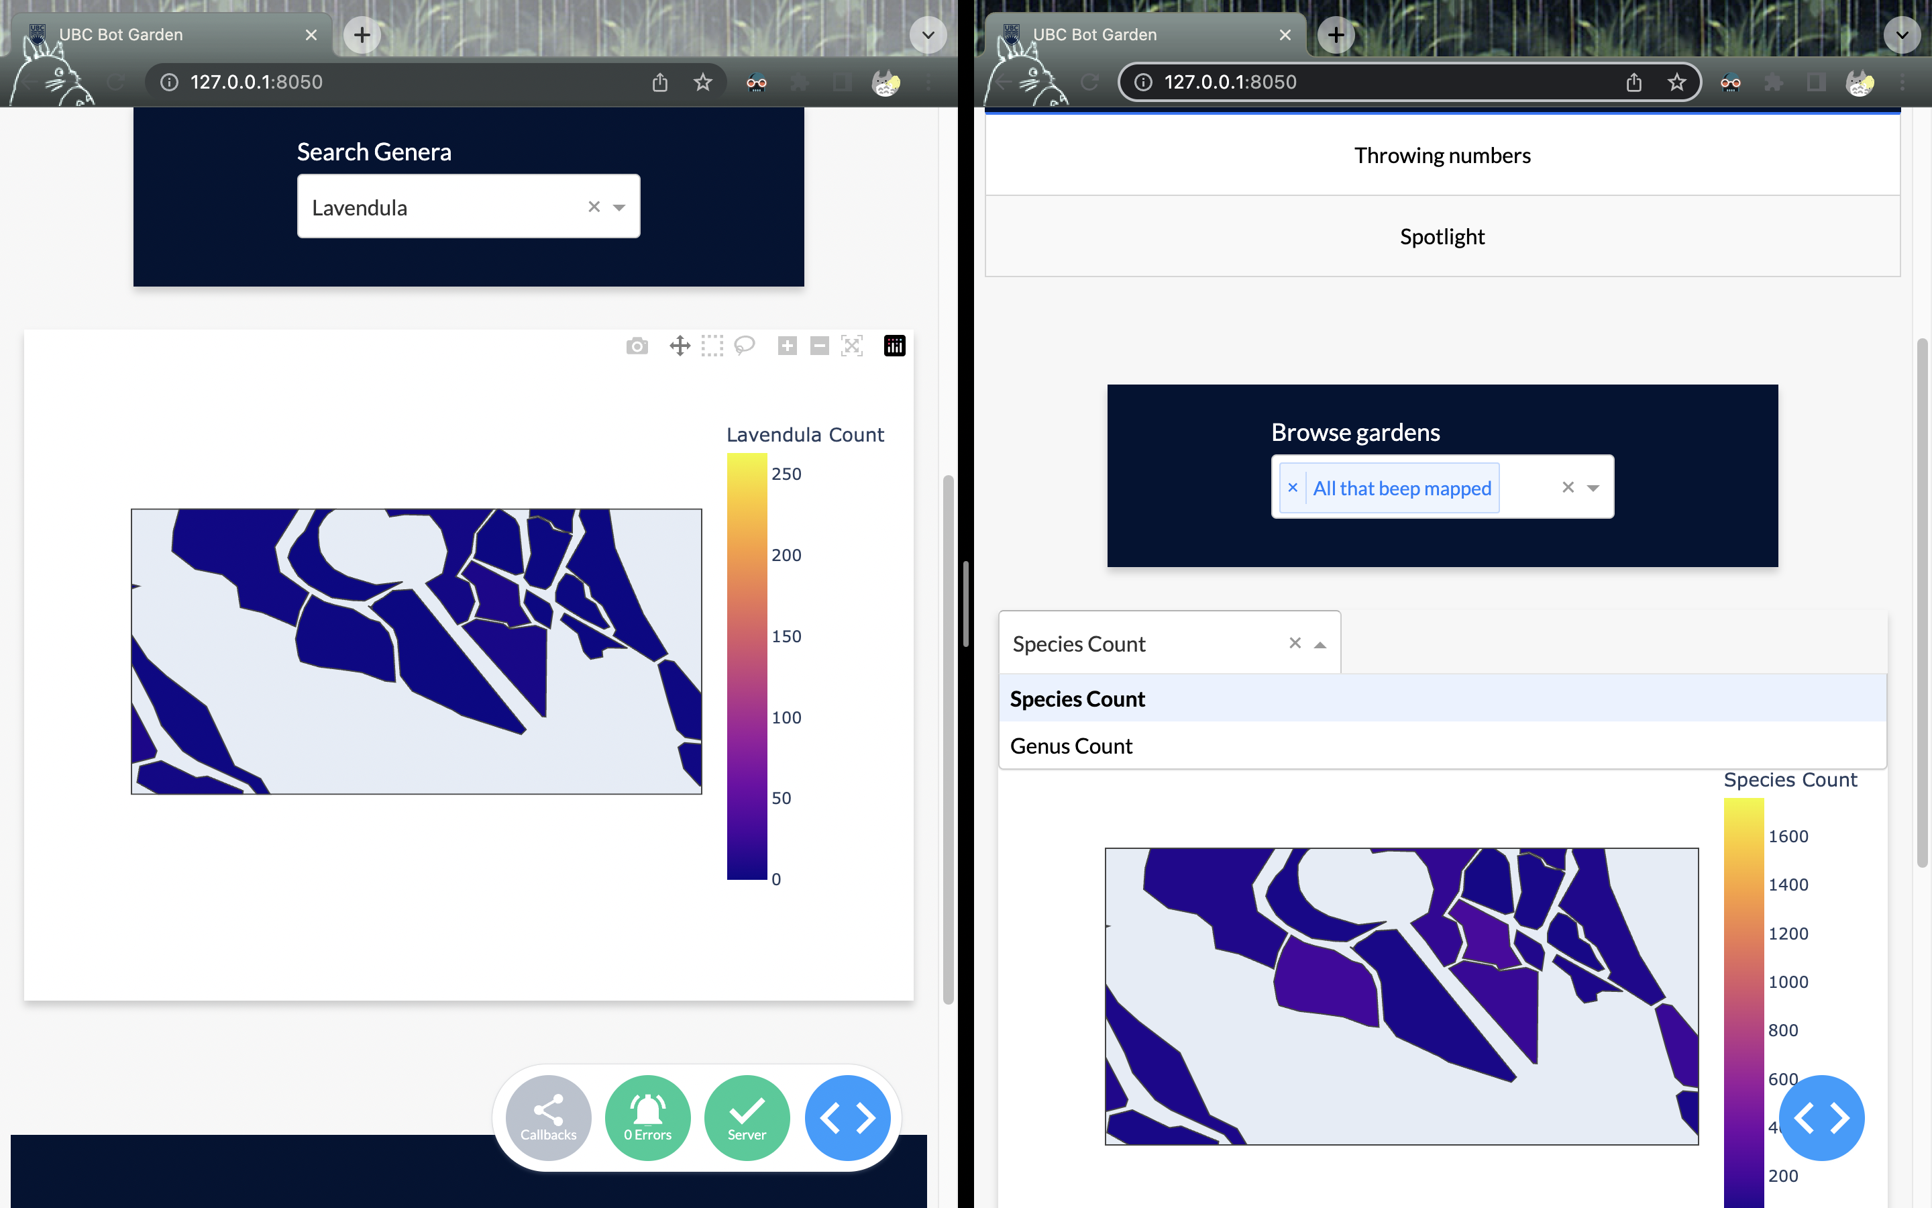The width and height of the screenshot is (1932, 1208).
Task: Click the plot Zoom out button
Action: (x=819, y=346)
